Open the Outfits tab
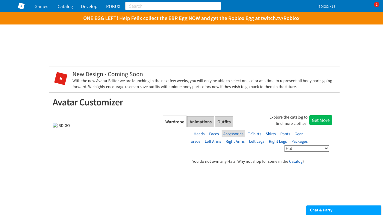Viewport: 383px width, 215px height. [x=224, y=122]
